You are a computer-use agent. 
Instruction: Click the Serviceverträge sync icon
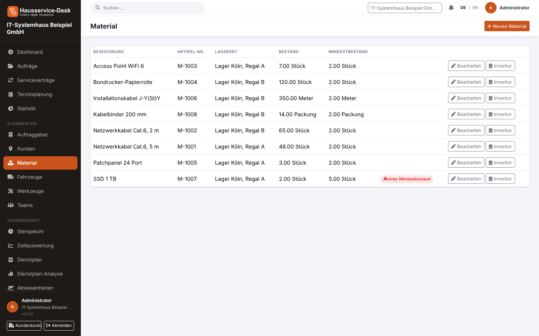tap(11, 80)
